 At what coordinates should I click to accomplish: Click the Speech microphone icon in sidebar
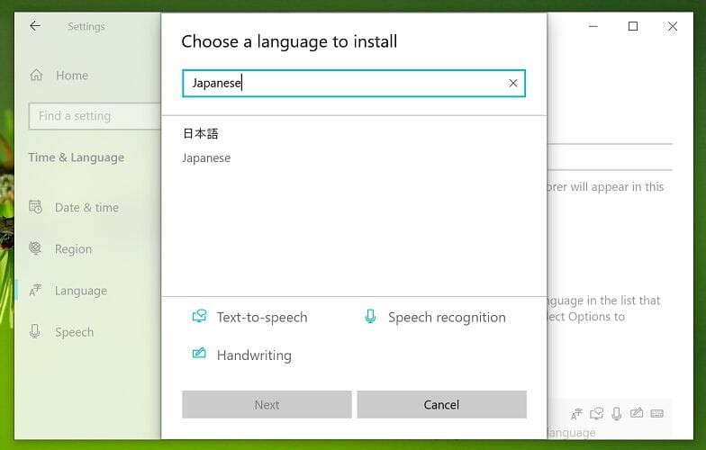coord(34,331)
